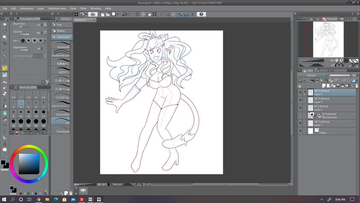Open the Edit menu
This screenshot has width=360, height=203.
click(14, 8)
